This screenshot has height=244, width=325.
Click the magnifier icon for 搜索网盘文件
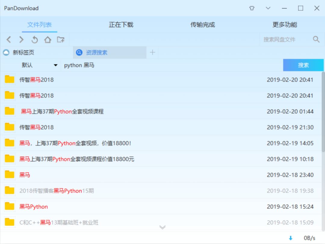pos(316,39)
